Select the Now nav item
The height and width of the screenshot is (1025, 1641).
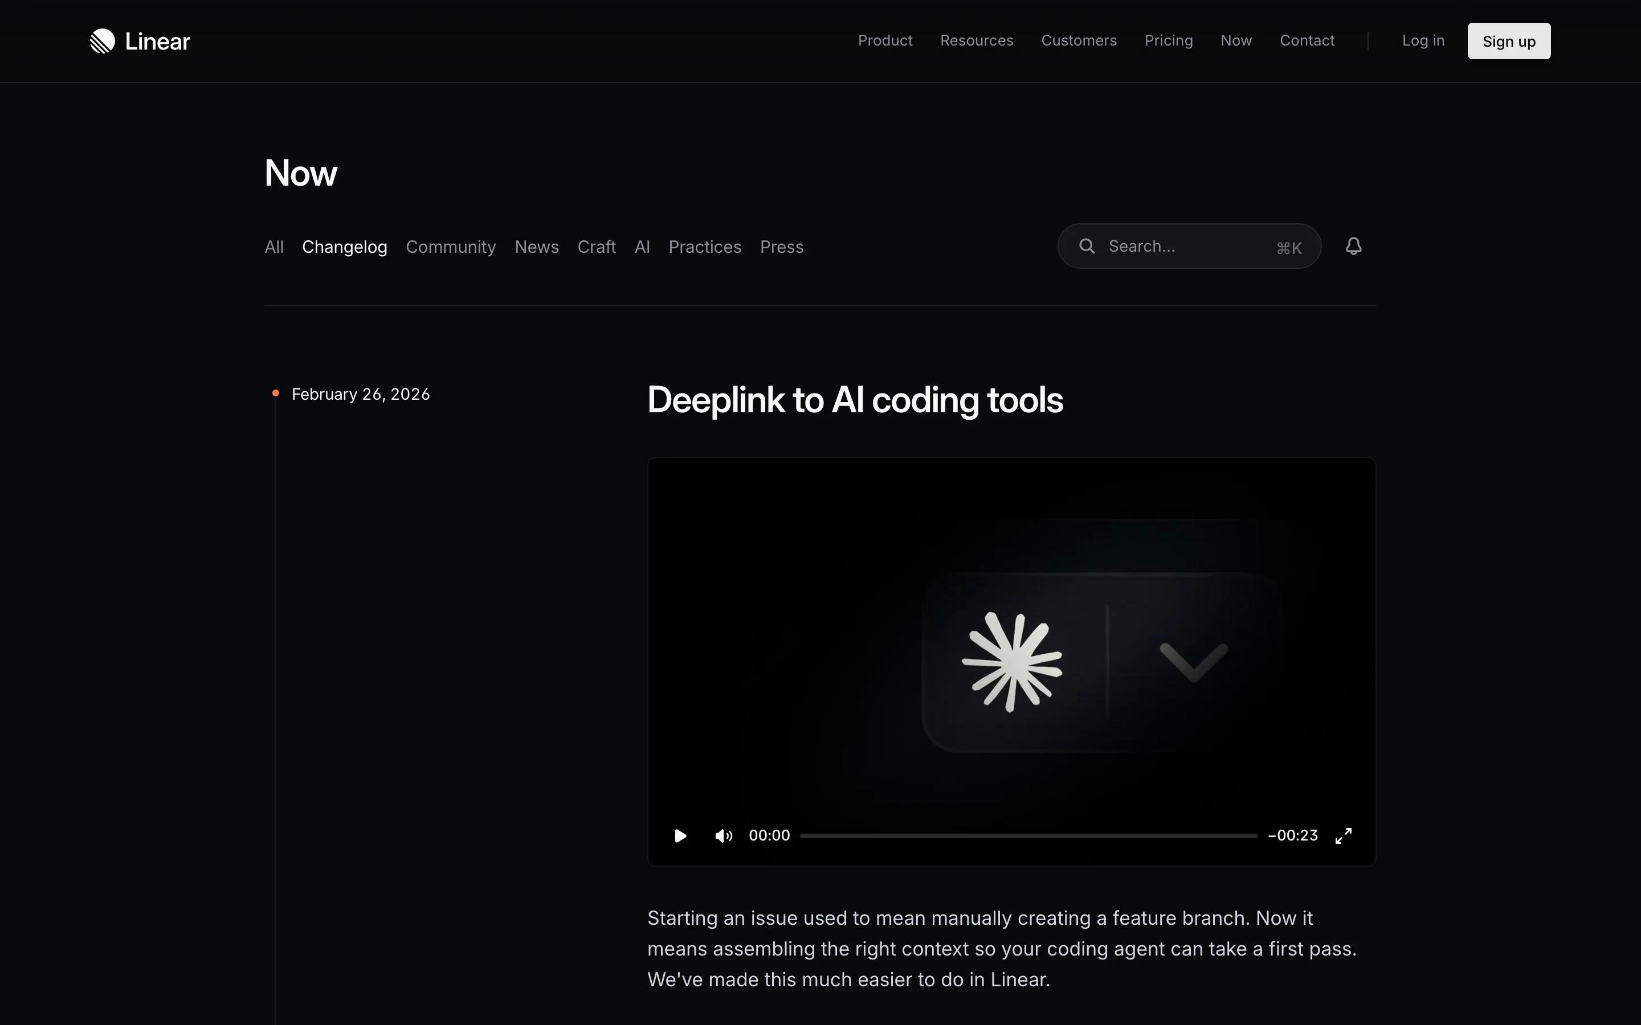[1235, 40]
